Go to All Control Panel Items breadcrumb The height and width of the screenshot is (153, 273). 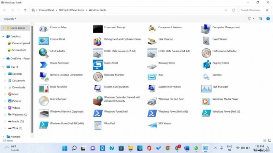(71, 10)
